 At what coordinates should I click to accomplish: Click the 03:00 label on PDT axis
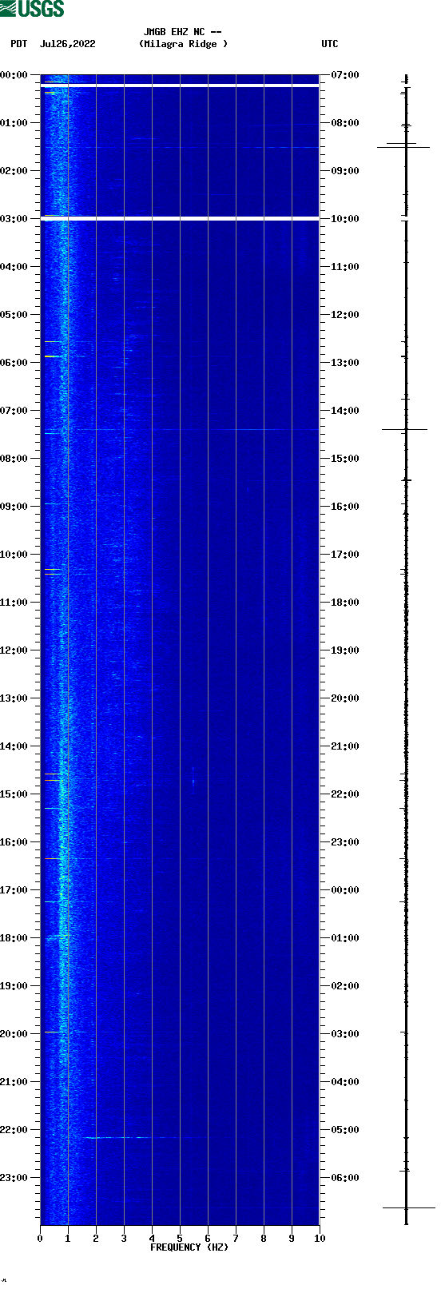tap(14, 219)
